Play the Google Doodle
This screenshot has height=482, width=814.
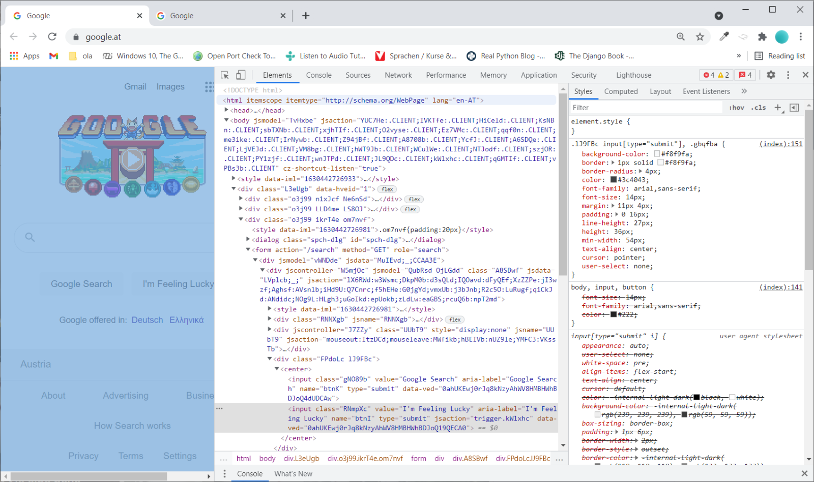tap(132, 159)
